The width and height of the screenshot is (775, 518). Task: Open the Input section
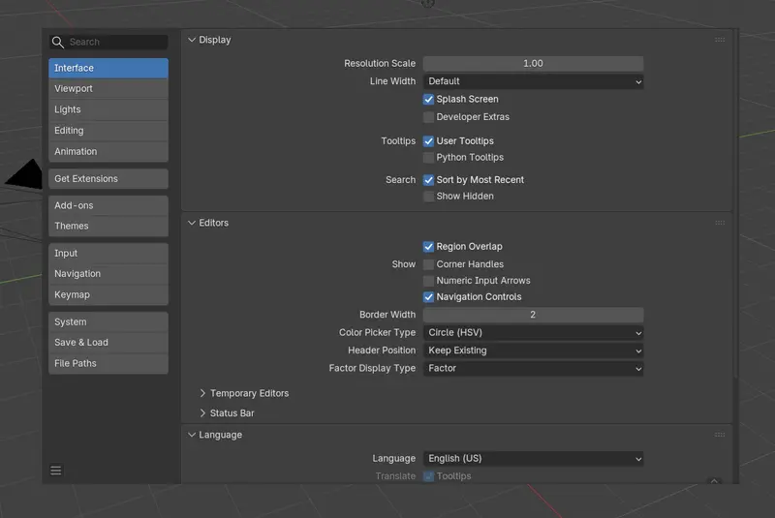[x=108, y=254]
